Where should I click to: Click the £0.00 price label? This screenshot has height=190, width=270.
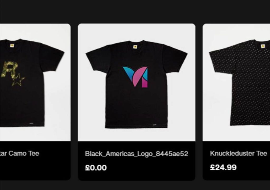tap(96, 168)
